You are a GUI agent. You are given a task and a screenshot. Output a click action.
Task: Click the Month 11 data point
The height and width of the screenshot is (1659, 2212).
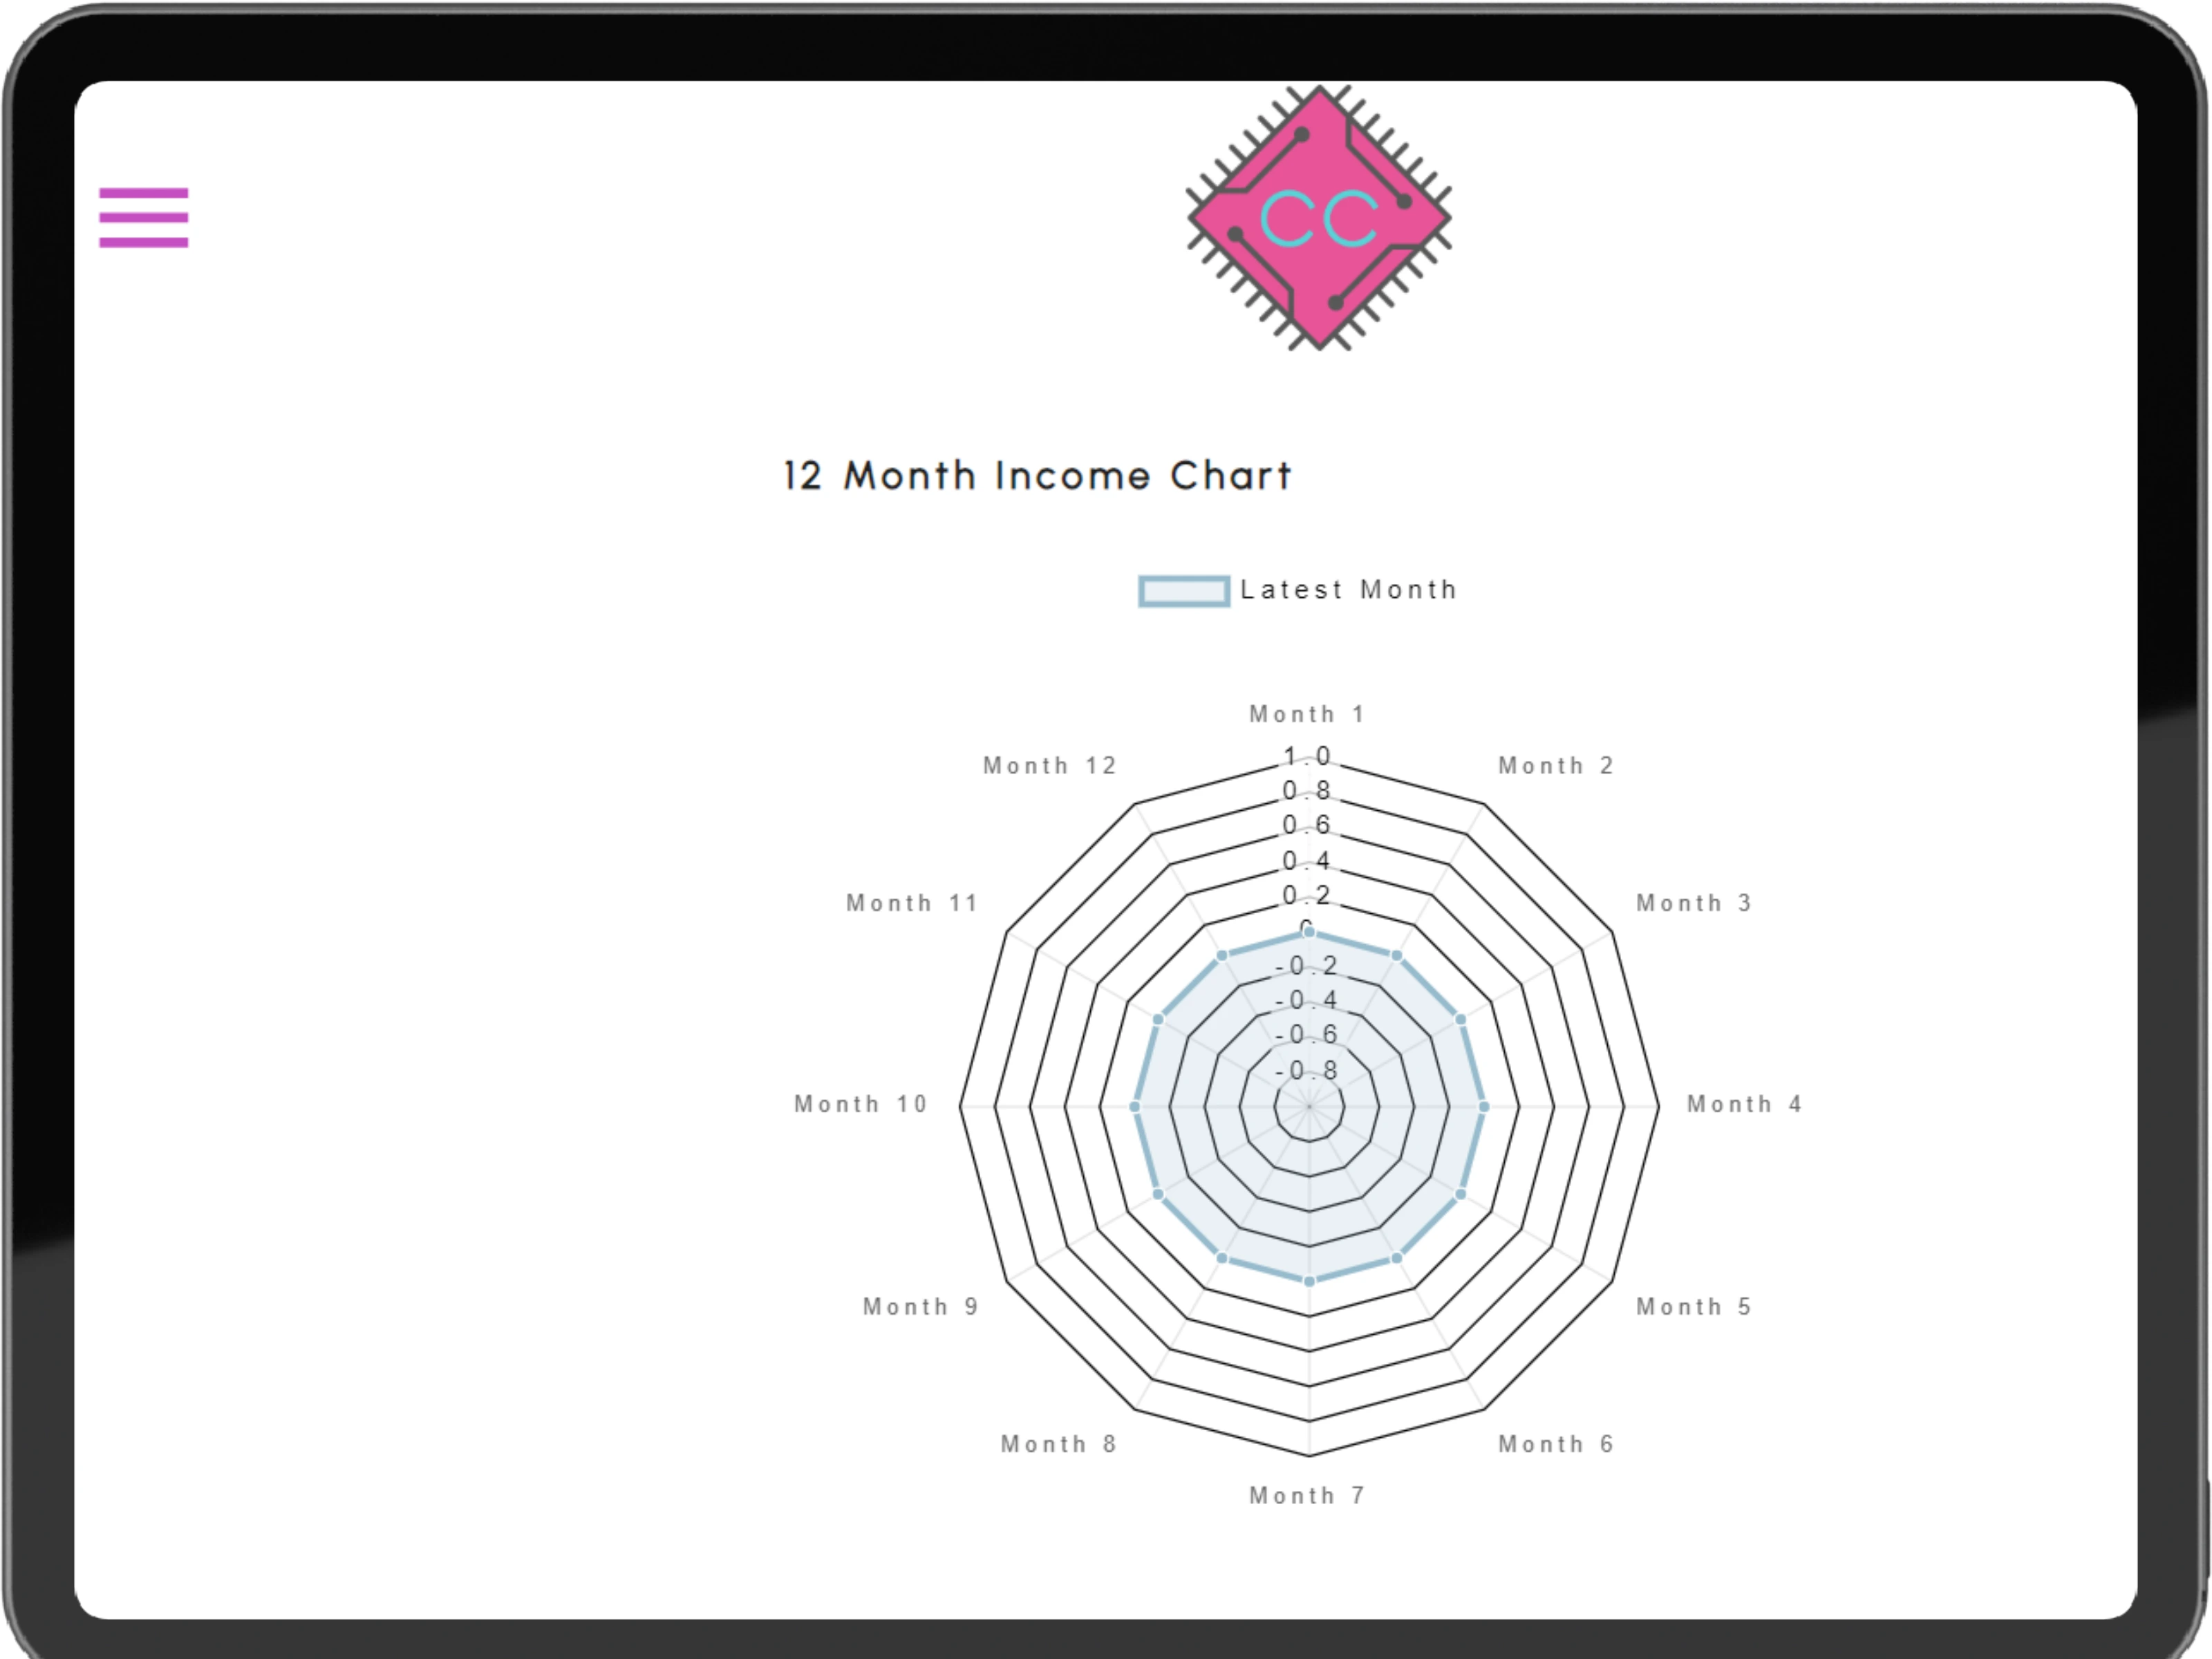[x=1158, y=1019]
